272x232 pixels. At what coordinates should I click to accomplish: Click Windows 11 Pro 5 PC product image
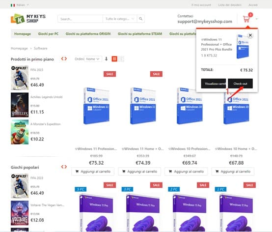[x=96, y=213]
